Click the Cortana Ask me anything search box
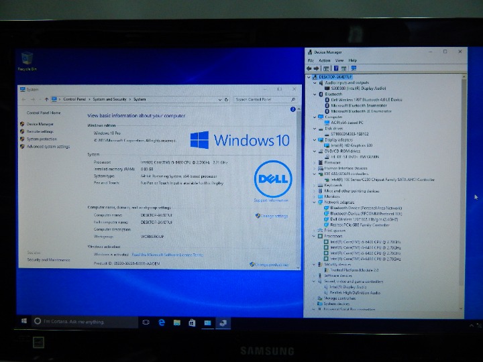 coord(85,322)
